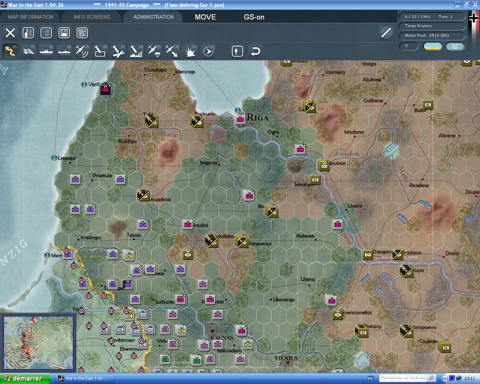Click the German cross flag emblem
480x384 pixels.
474,18
